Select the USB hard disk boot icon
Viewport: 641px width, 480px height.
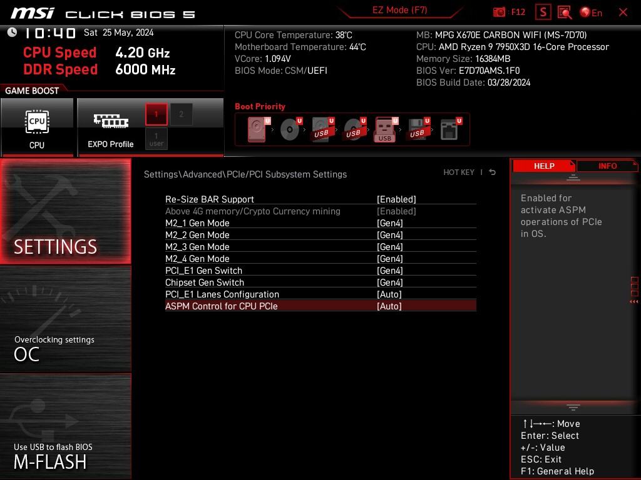point(323,129)
